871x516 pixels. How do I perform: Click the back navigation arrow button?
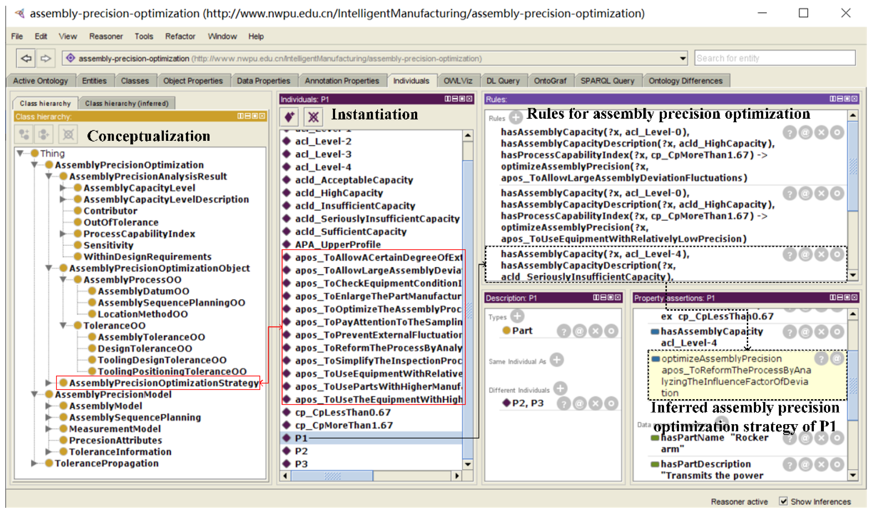point(26,58)
